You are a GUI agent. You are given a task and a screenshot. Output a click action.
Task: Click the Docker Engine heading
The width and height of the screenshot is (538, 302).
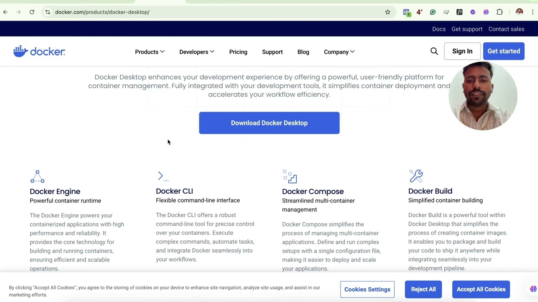(55, 191)
